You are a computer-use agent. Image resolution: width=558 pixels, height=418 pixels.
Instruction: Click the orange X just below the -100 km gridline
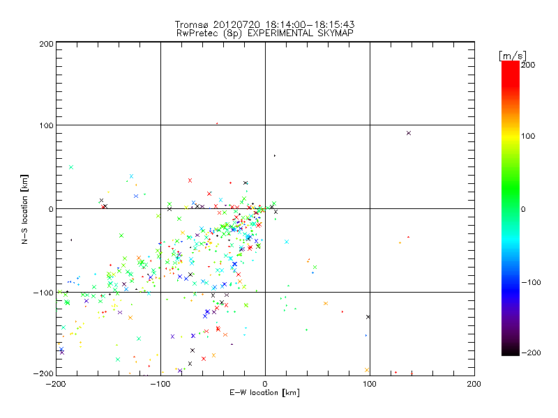pyautogui.click(x=326, y=303)
